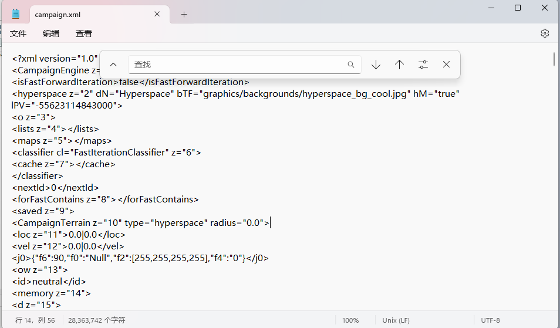Click the vertical scrollbar thumb
The width and height of the screenshot is (560, 328).
[x=554, y=59]
